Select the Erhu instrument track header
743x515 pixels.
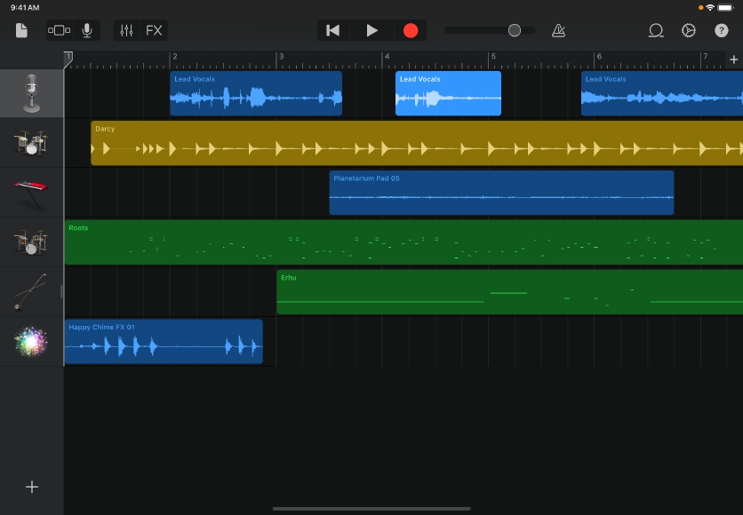[32, 292]
